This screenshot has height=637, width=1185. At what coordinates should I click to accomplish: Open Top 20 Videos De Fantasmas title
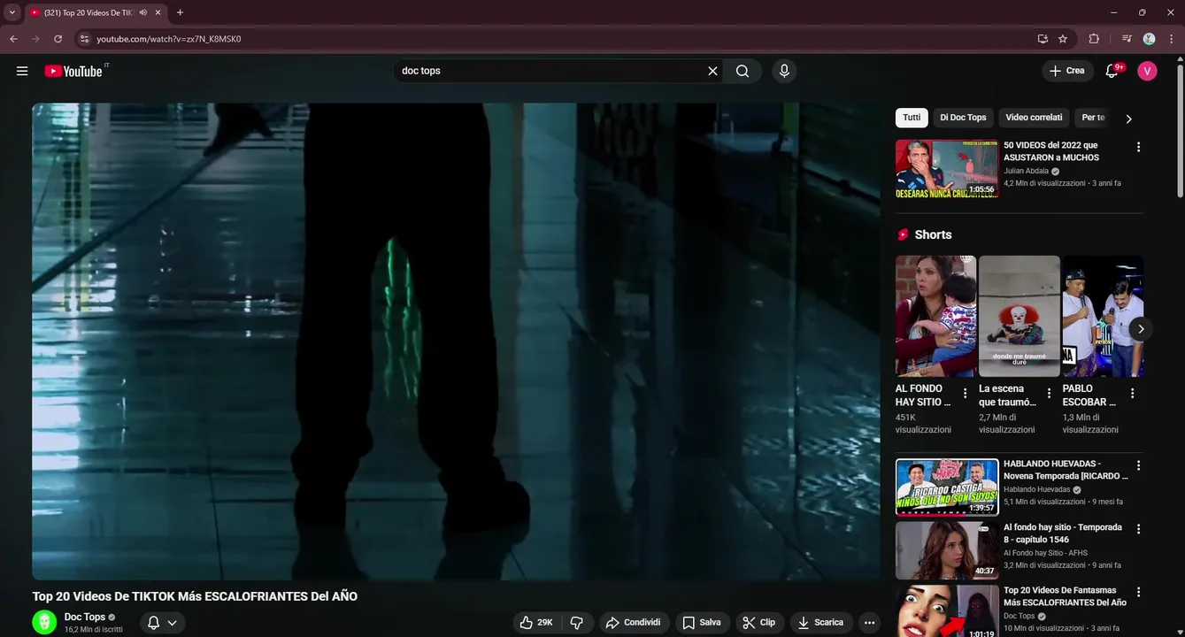tap(1065, 596)
